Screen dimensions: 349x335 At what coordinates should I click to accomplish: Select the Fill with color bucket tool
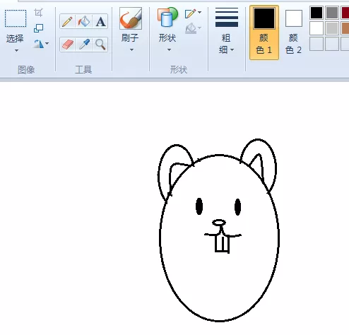point(84,21)
